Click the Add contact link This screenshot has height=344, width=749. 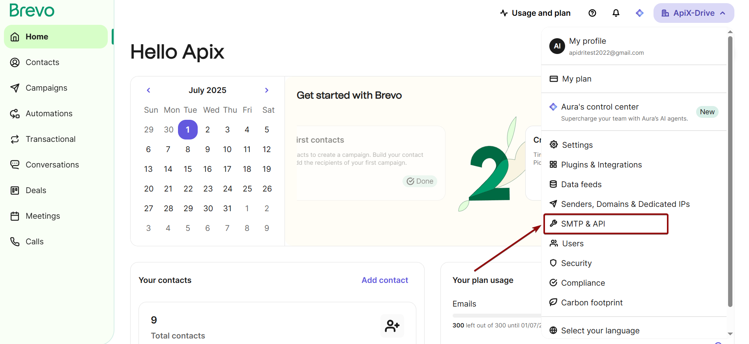[385, 280]
